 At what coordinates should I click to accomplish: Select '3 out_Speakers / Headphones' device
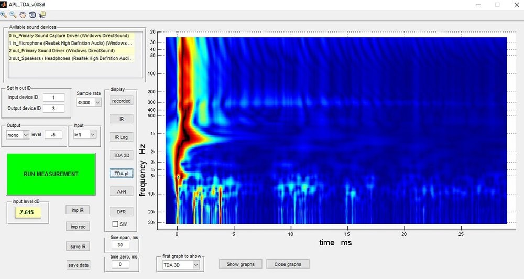[71, 58]
